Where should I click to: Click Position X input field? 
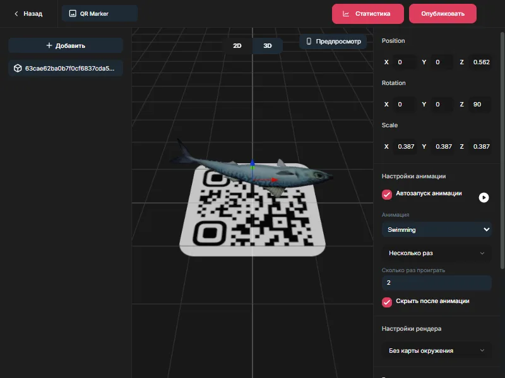(405, 62)
